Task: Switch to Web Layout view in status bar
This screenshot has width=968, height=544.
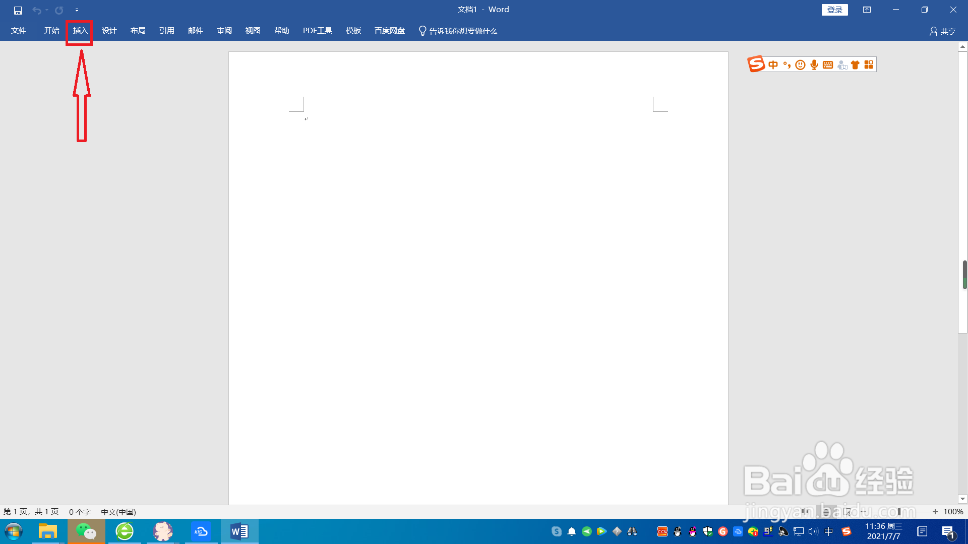Action: click(x=848, y=512)
